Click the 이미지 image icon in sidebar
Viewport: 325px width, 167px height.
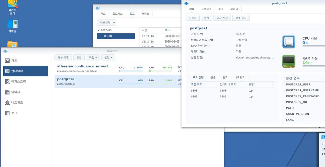coord(7,92)
